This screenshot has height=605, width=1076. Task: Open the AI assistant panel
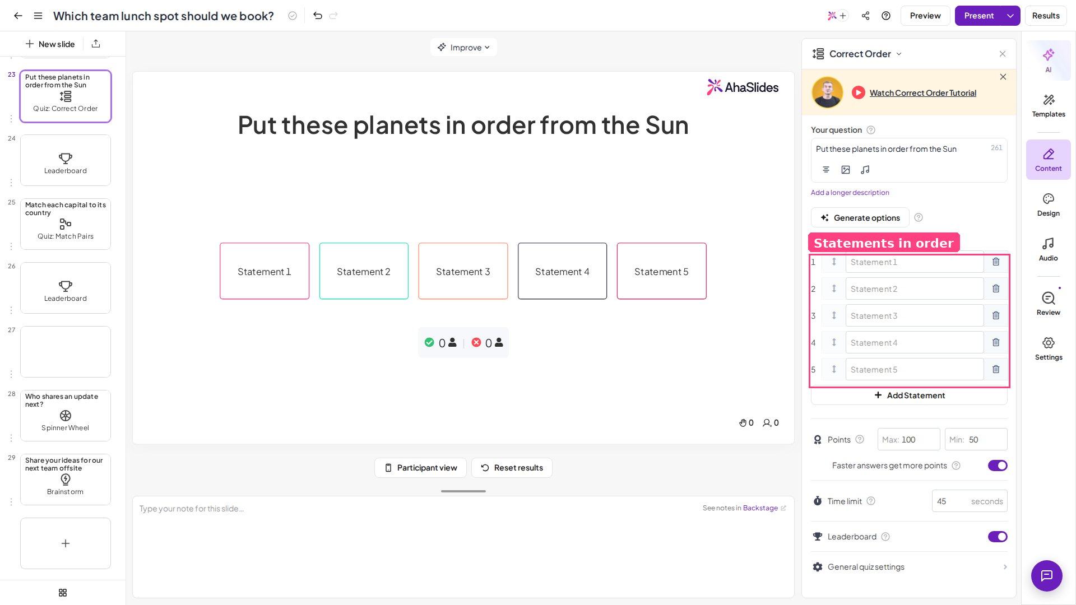(1048, 61)
